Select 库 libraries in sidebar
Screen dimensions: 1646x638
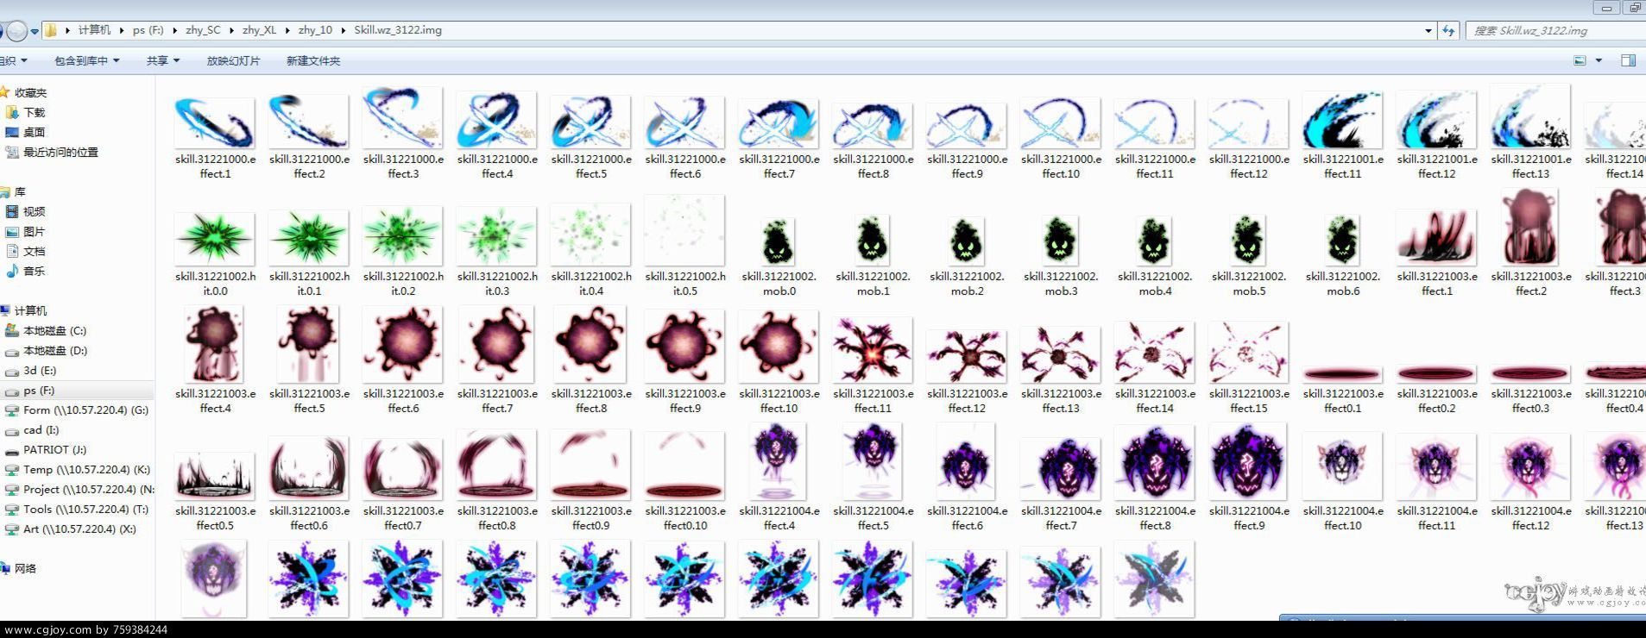tap(20, 191)
